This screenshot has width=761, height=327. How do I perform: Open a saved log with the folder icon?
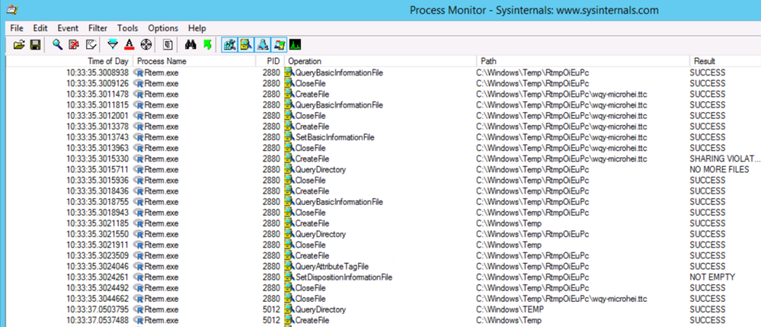coord(19,45)
